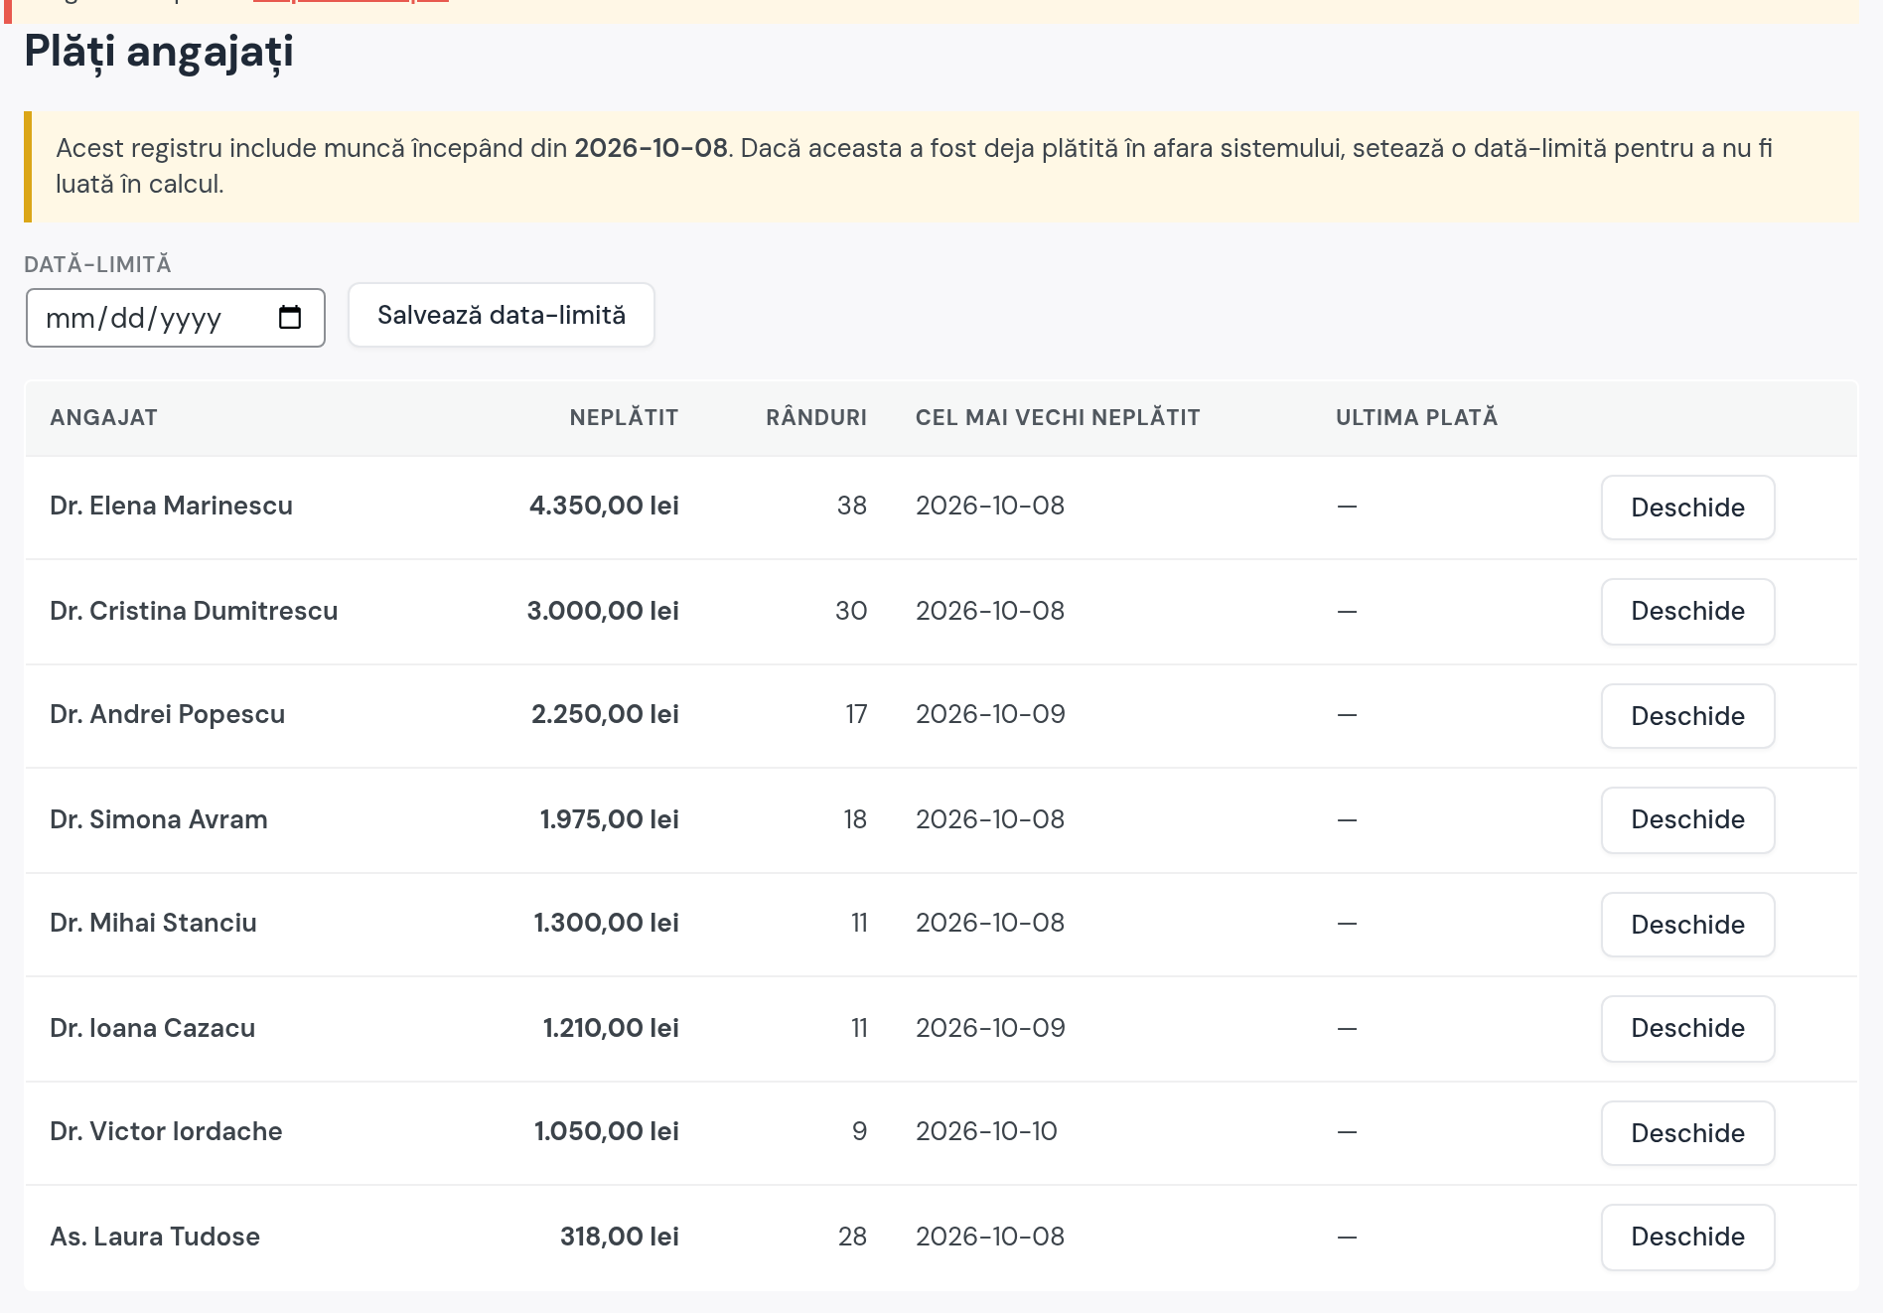Image resolution: width=1883 pixels, height=1313 pixels.
Task: Click the 2.250,00 lei unpaid amount
Action: 605,714
